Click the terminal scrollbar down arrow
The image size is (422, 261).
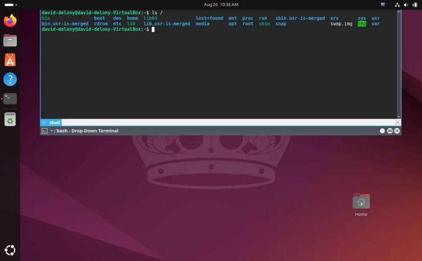point(399,117)
